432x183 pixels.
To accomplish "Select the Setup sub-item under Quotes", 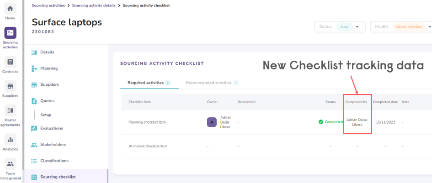I will (x=46, y=115).
